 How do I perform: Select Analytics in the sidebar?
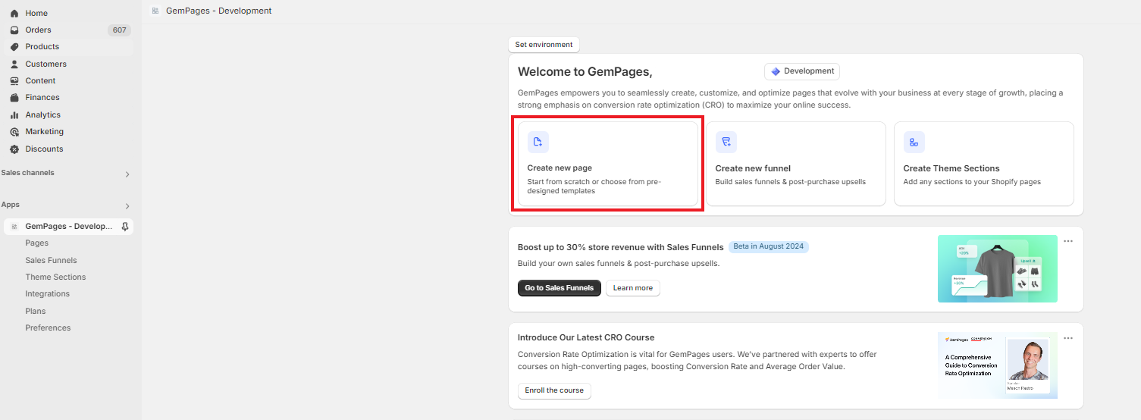point(69,115)
